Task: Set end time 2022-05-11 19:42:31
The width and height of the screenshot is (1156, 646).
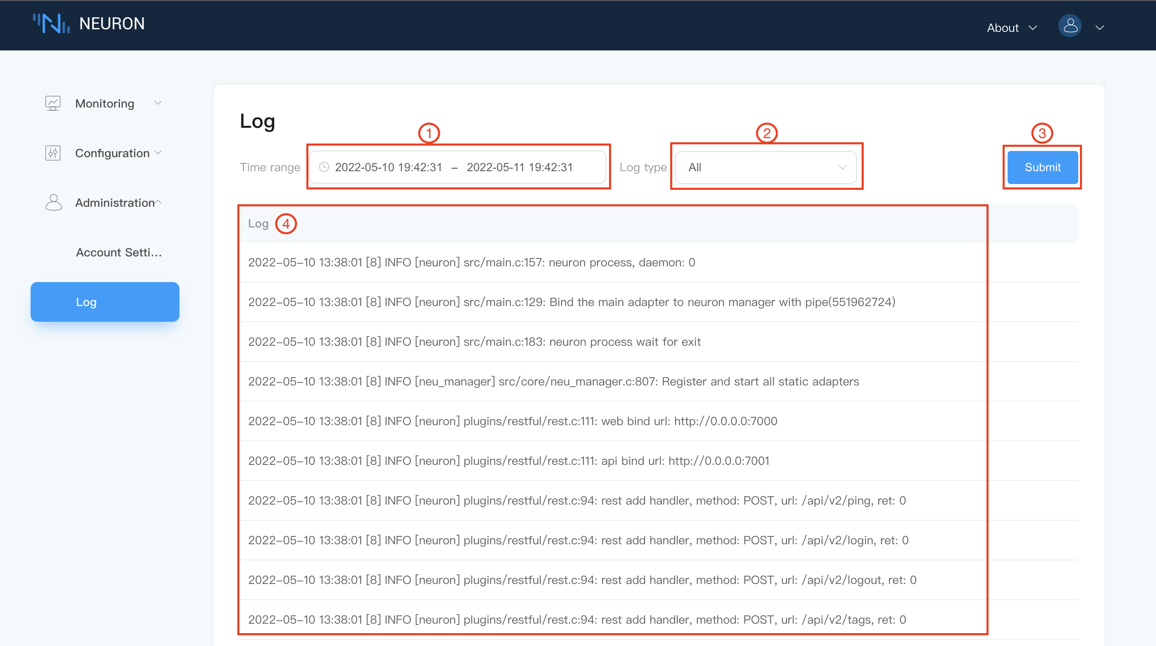Action: pyautogui.click(x=520, y=167)
